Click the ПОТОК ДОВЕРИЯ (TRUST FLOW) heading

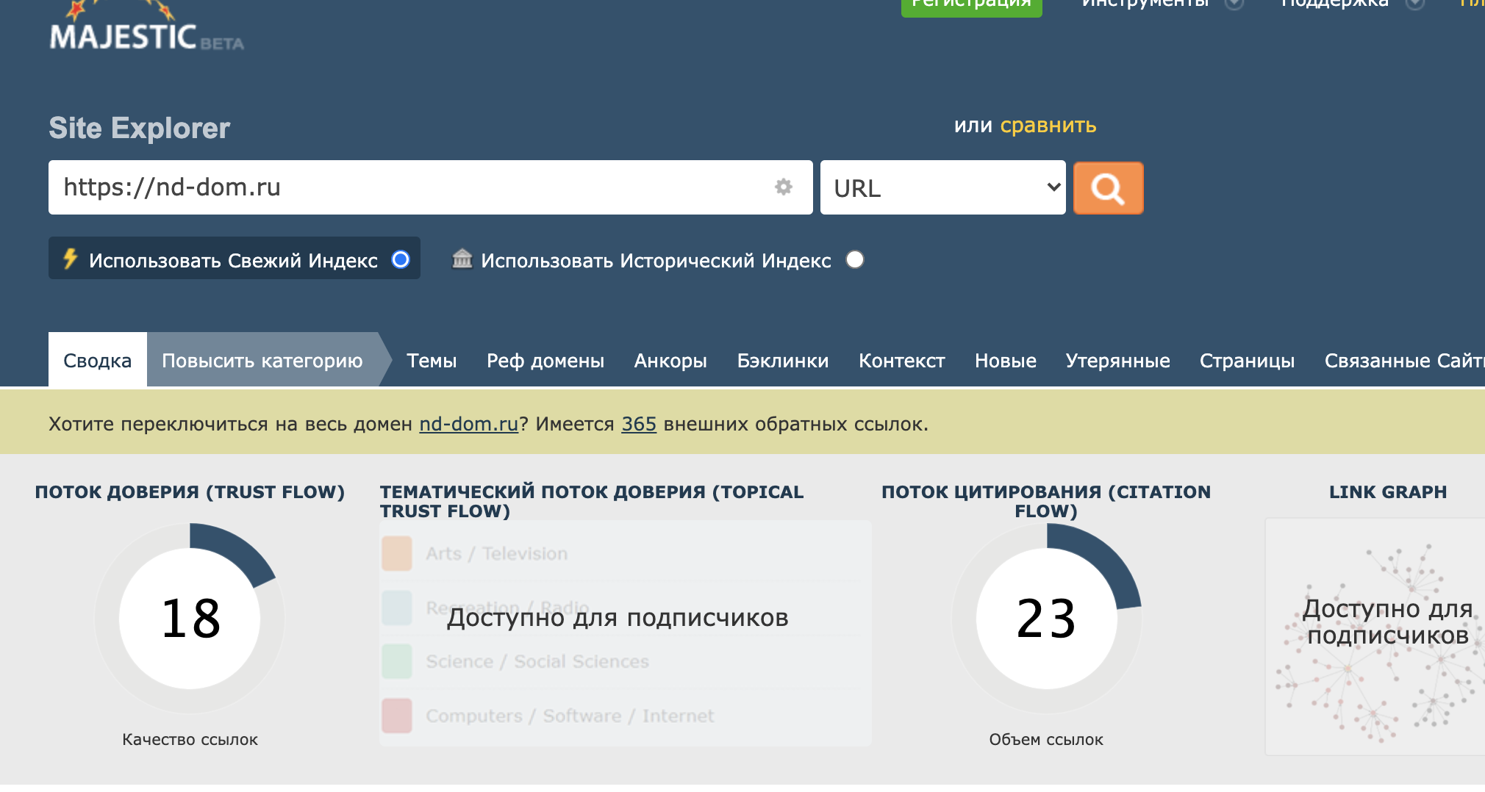click(x=190, y=492)
